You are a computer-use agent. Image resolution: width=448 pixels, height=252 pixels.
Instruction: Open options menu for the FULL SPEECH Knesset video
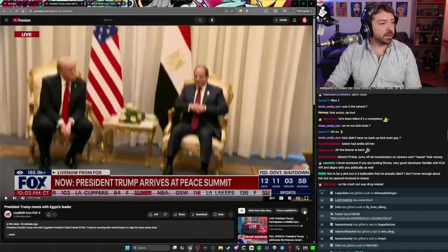(307, 237)
